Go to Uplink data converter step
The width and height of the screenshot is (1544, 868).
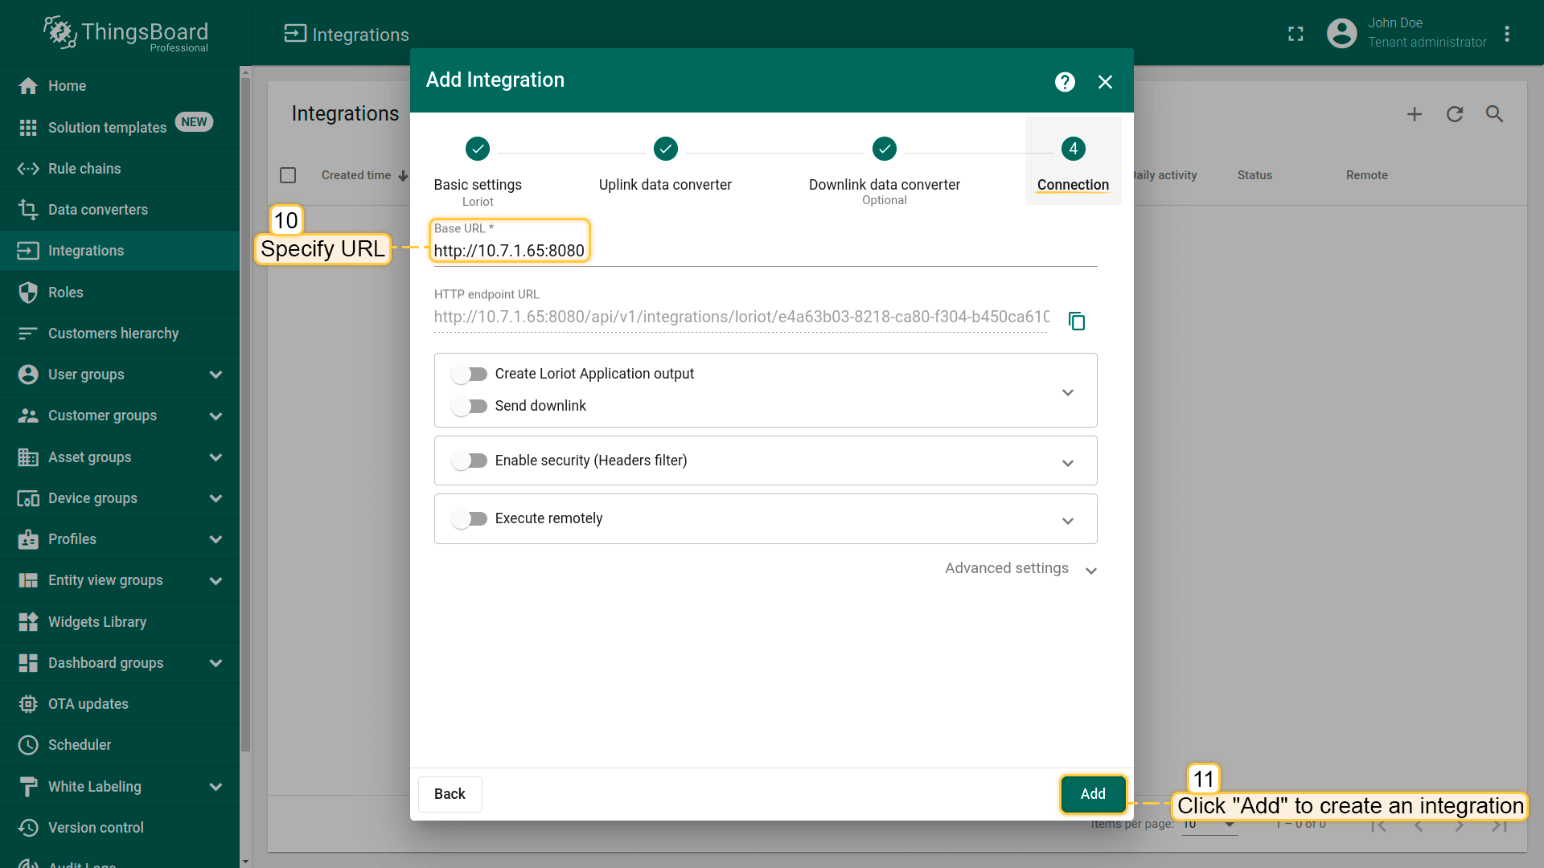665,165
